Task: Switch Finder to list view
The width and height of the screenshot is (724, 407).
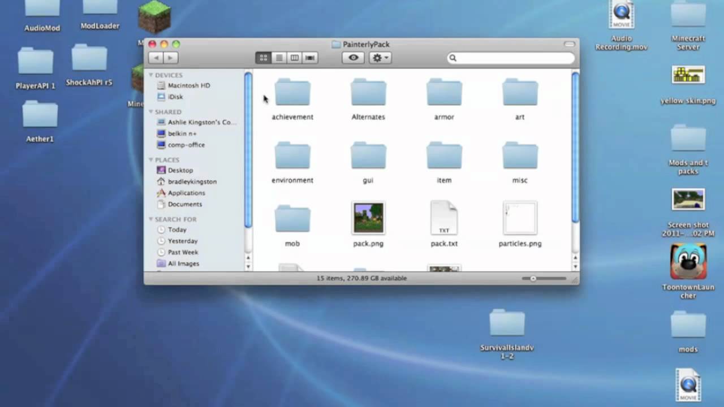Action: [279, 58]
